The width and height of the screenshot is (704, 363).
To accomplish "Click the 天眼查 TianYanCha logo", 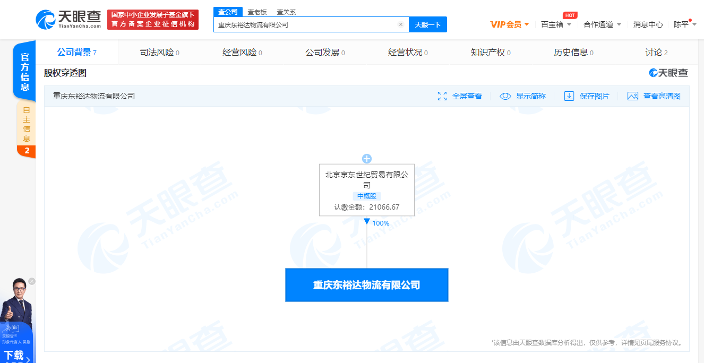I will coord(69,19).
